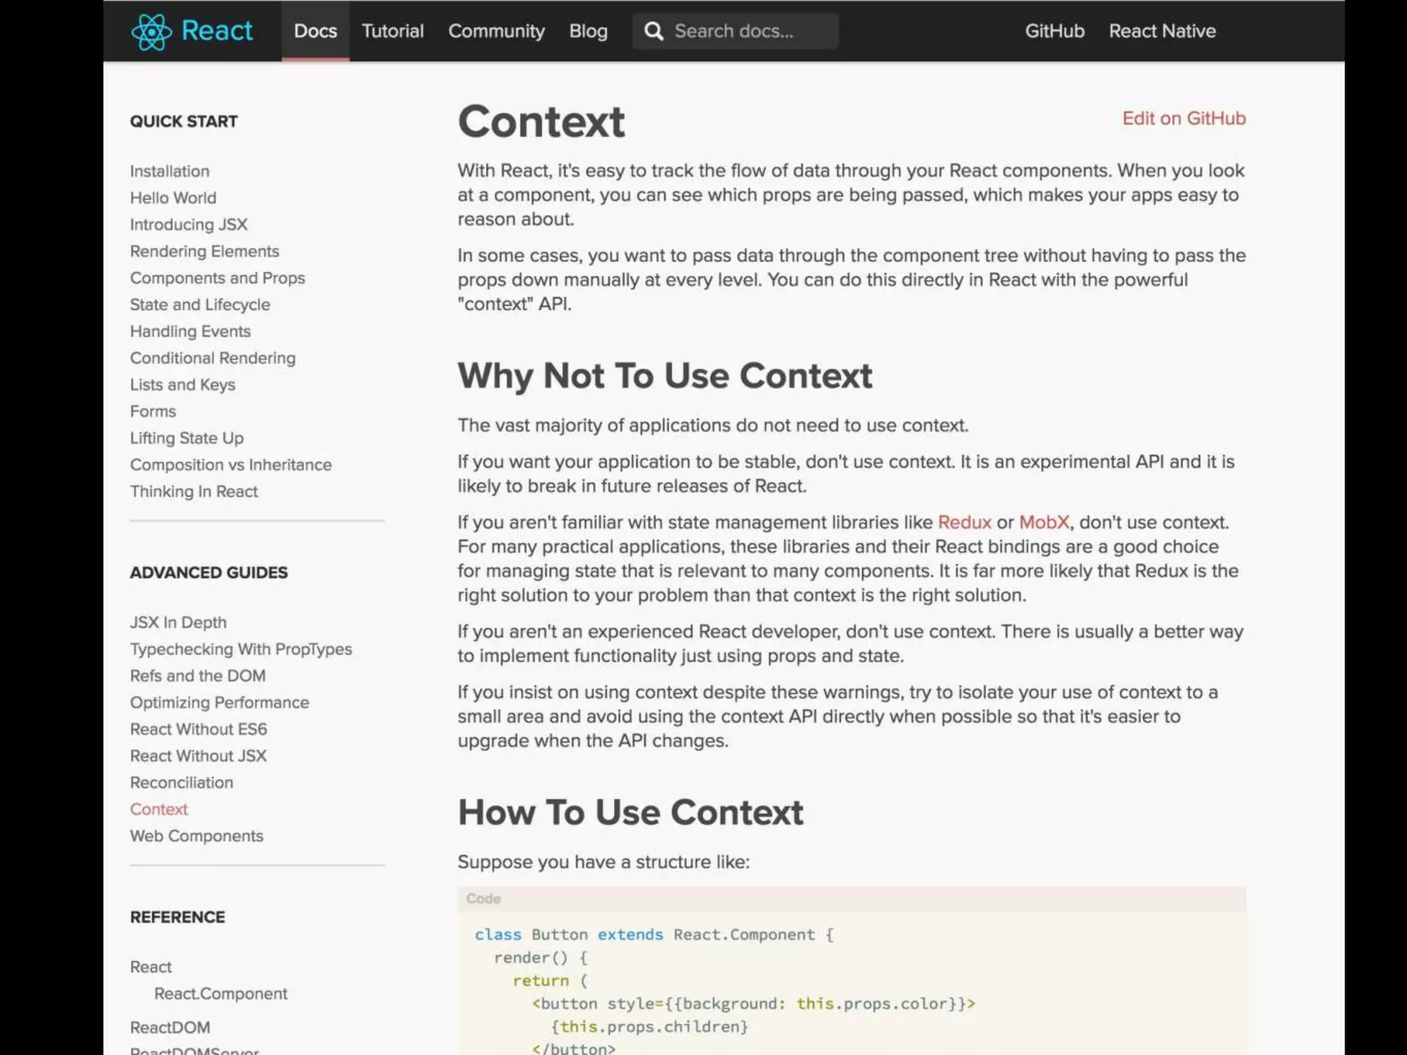
Task: Click the 'class Button extends React.Component' code line
Action: pos(654,935)
